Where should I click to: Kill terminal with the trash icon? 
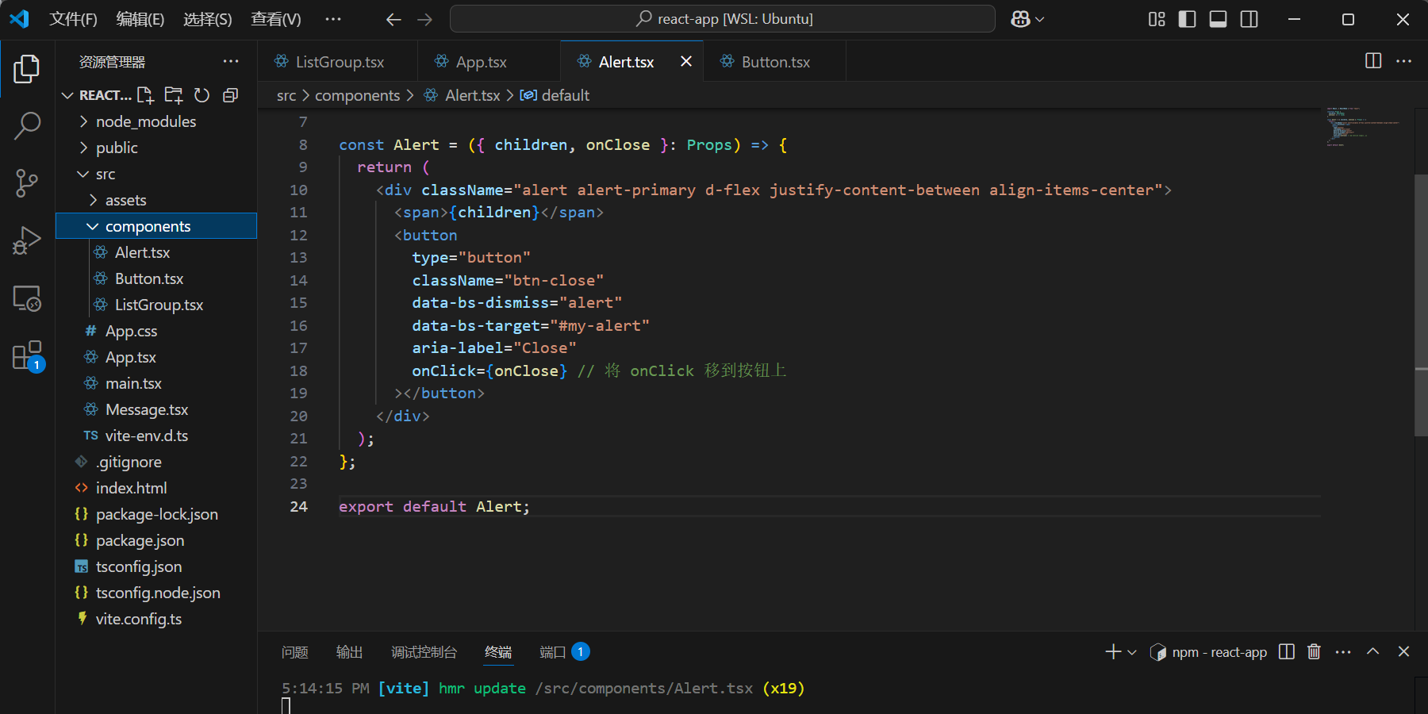click(x=1314, y=651)
